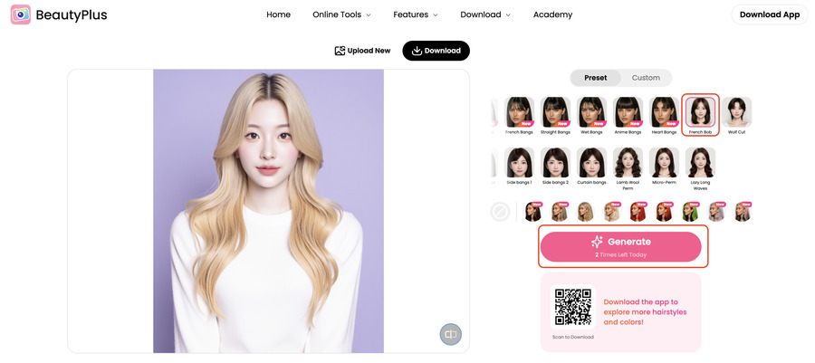Screen dimensions: 815x363
Task: Select the ash brown hair color swatch
Action: pyautogui.click(x=560, y=212)
